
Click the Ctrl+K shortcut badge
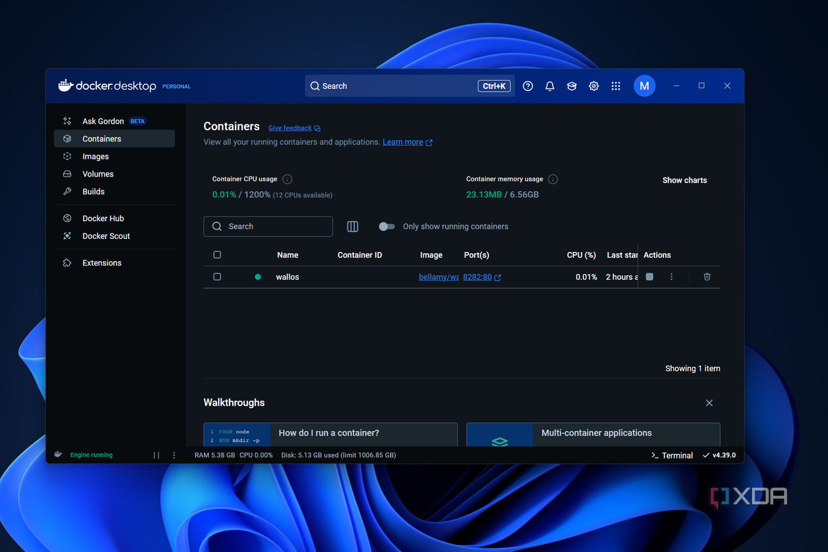(x=494, y=86)
